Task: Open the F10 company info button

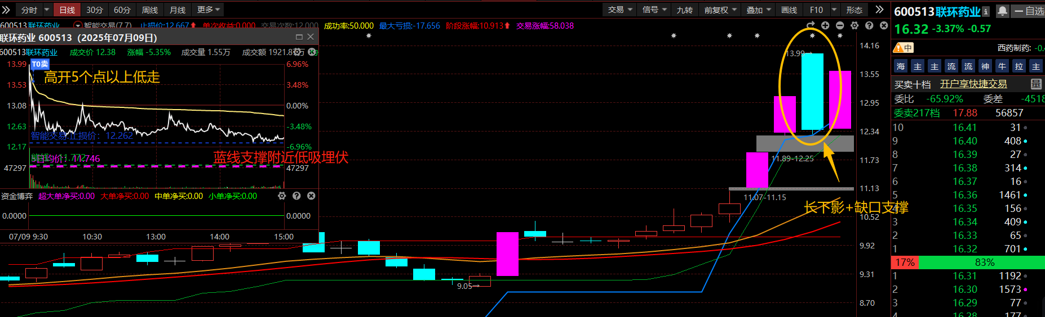Action: [816, 10]
